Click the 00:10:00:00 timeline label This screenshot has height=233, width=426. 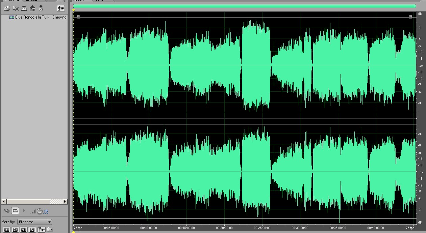tap(149, 228)
